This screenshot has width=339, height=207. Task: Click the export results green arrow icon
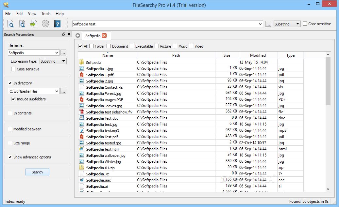pos(34,24)
